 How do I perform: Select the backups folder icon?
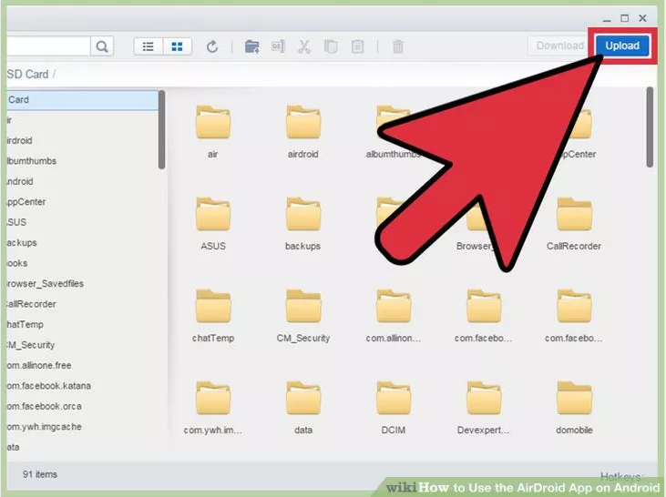[302, 214]
